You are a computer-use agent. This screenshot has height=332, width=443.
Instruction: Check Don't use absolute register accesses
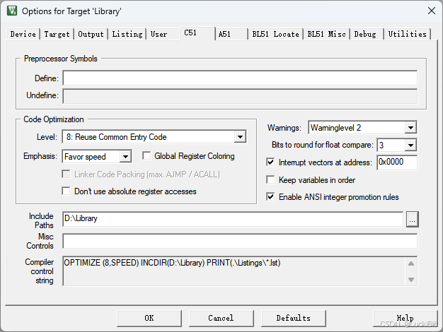(66, 191)
